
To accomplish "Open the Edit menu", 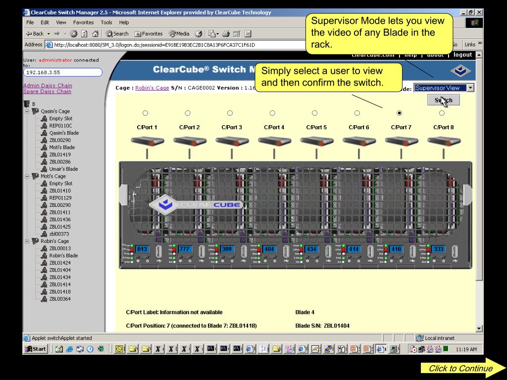I will tap(45, 22).
